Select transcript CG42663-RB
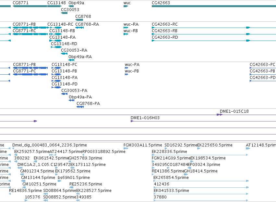The width and height of the screenshot is (276, 202). pyautogui.click(x=164, y=31)
